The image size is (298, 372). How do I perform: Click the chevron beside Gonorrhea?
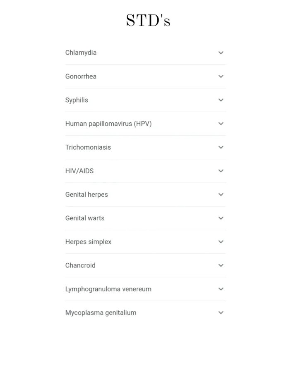pos(221,76)
